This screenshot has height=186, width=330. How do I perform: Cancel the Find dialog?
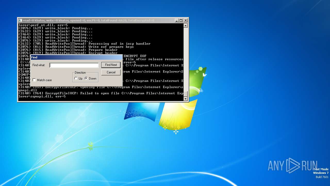point(111,72)
